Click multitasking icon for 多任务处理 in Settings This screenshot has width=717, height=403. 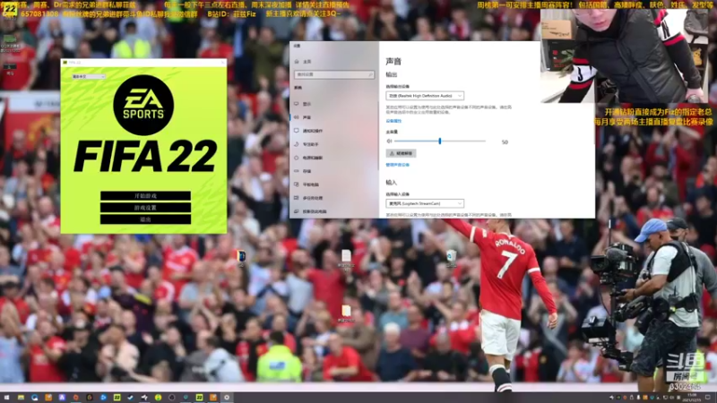point(297,198)
